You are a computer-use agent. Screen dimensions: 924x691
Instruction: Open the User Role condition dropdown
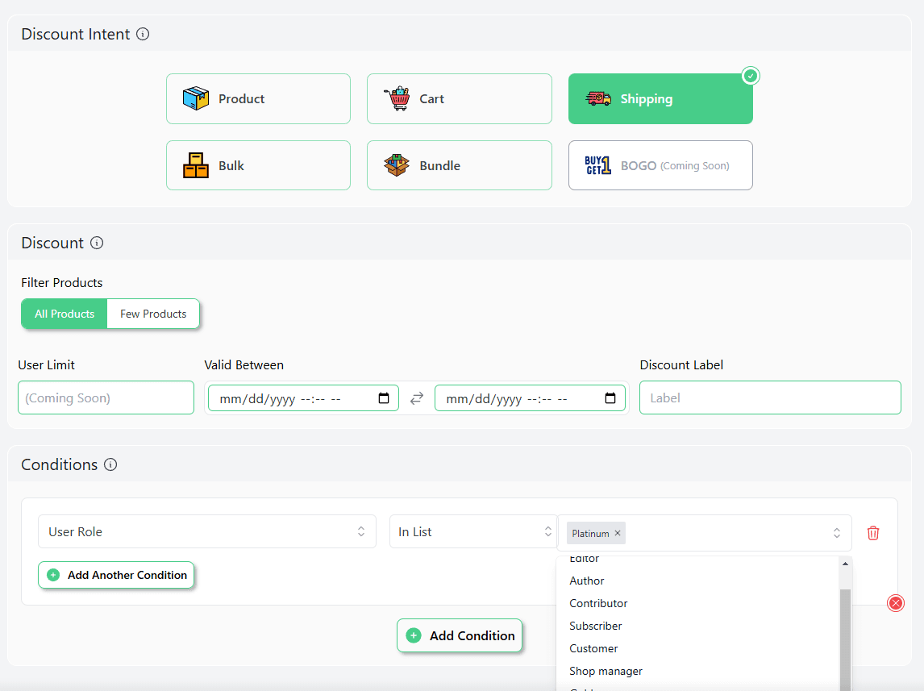pos(206,532)
